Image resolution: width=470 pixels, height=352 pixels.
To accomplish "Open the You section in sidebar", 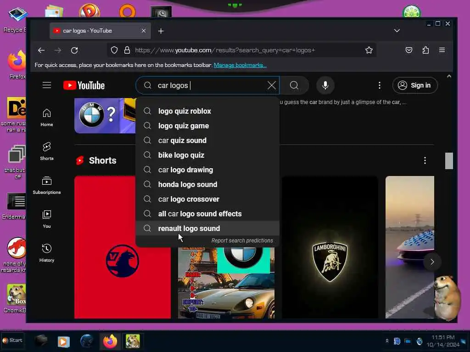I will [x=47, y=220].
